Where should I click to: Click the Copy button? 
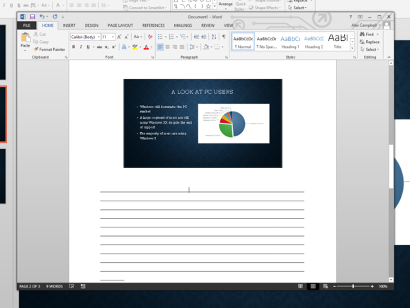tap(41, 42)
